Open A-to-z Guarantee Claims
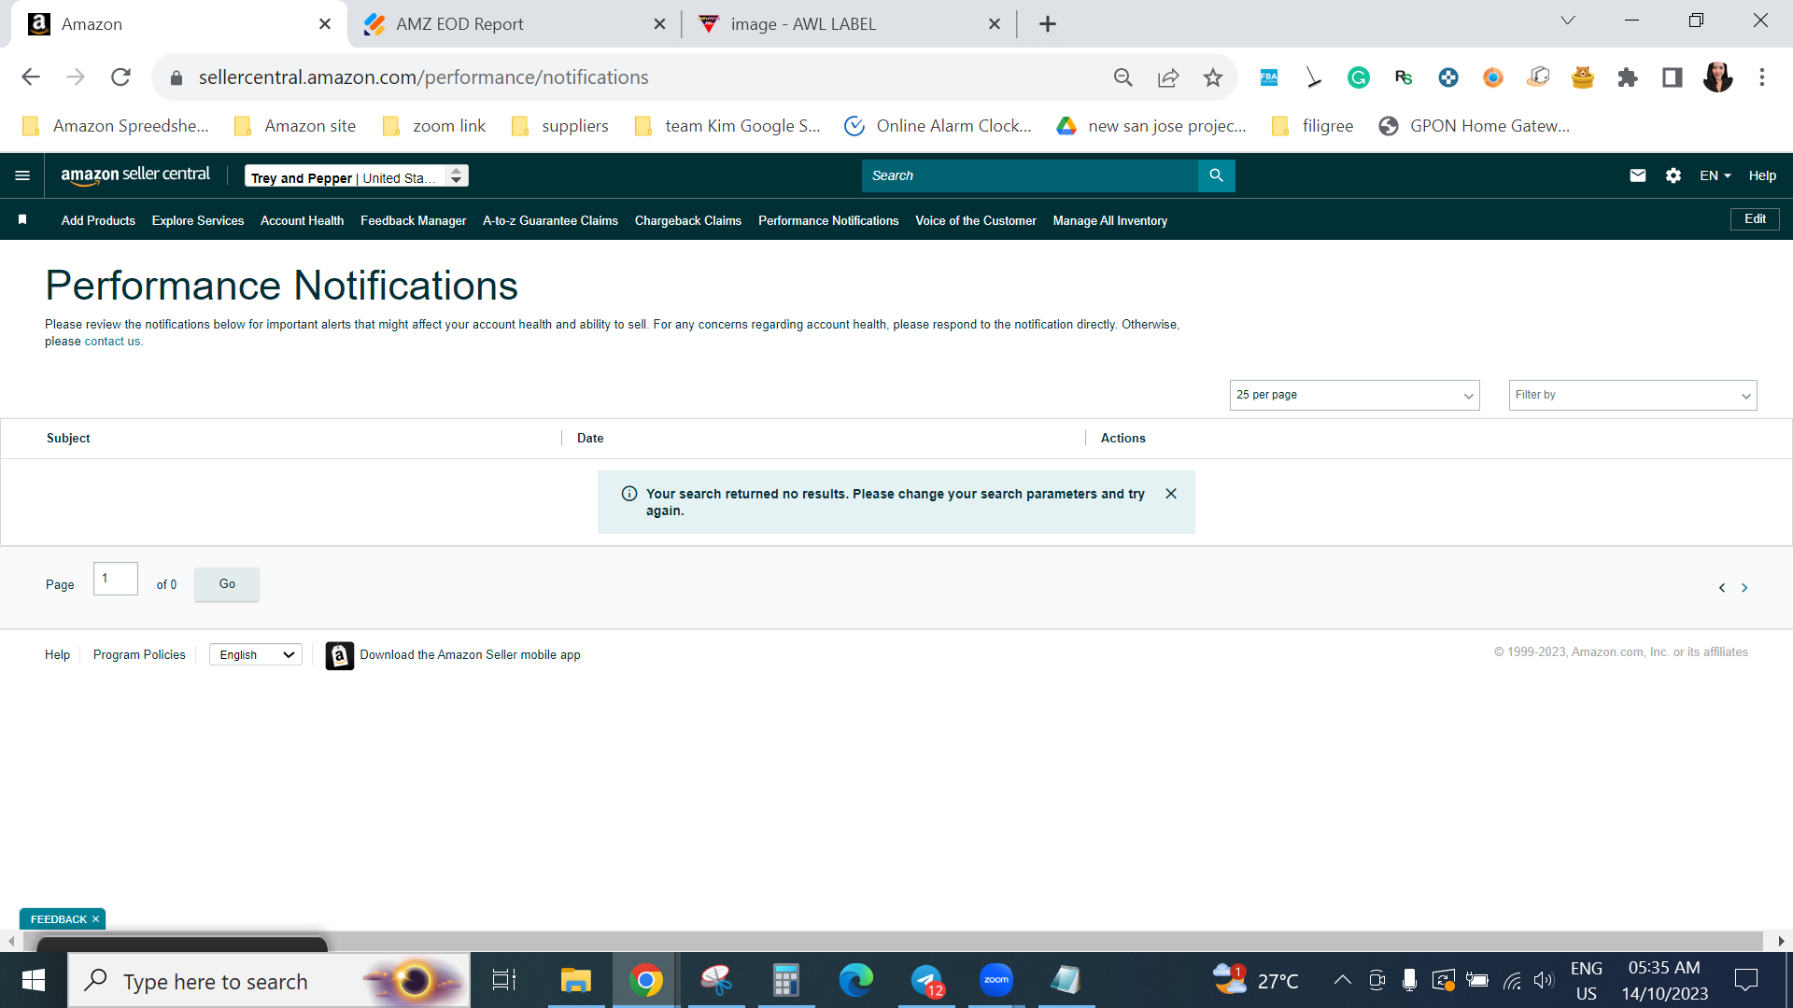The width and height of the screenshot is (1793, 1008). (550, 221)
